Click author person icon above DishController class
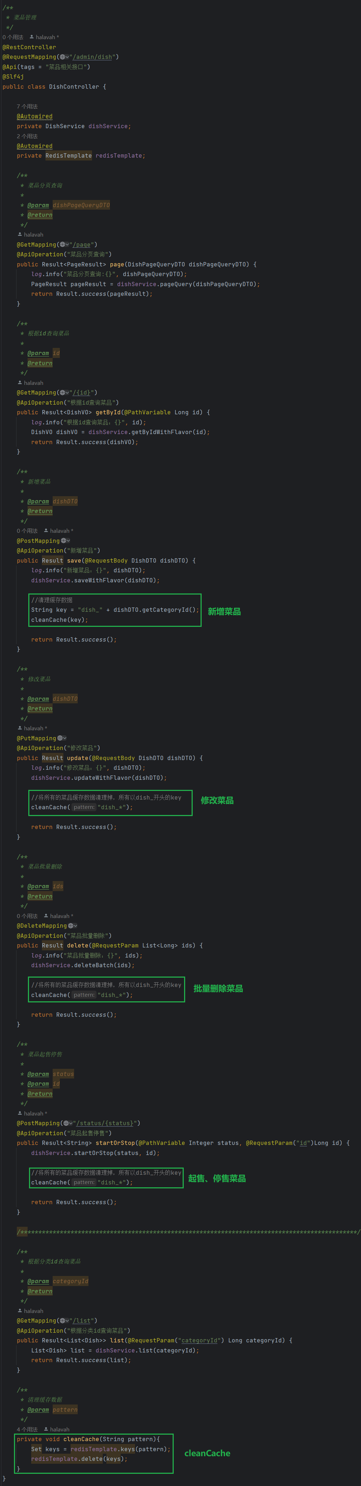 (32, 37)
